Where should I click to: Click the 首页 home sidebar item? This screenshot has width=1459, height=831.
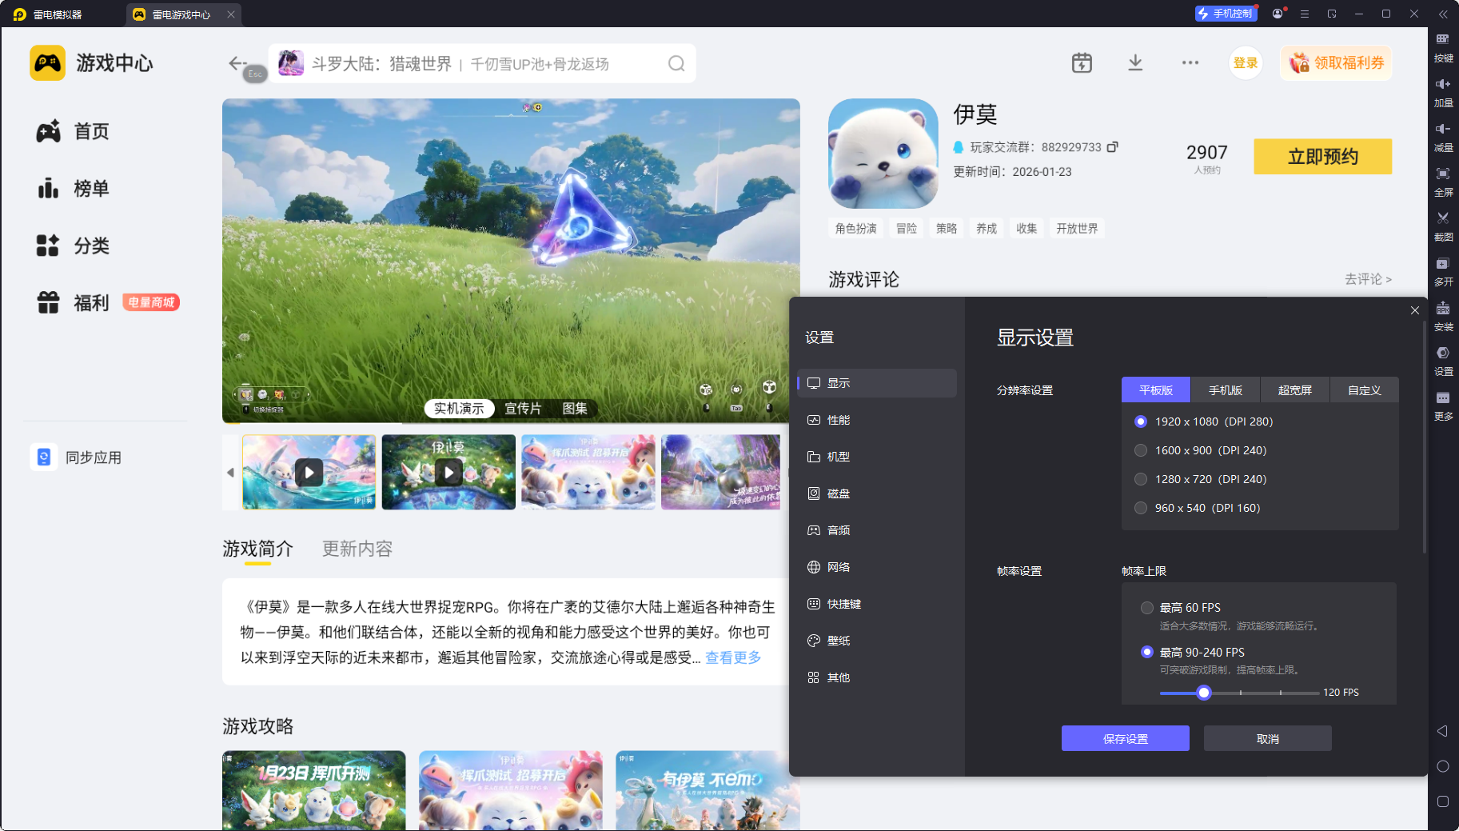[73, 131]
